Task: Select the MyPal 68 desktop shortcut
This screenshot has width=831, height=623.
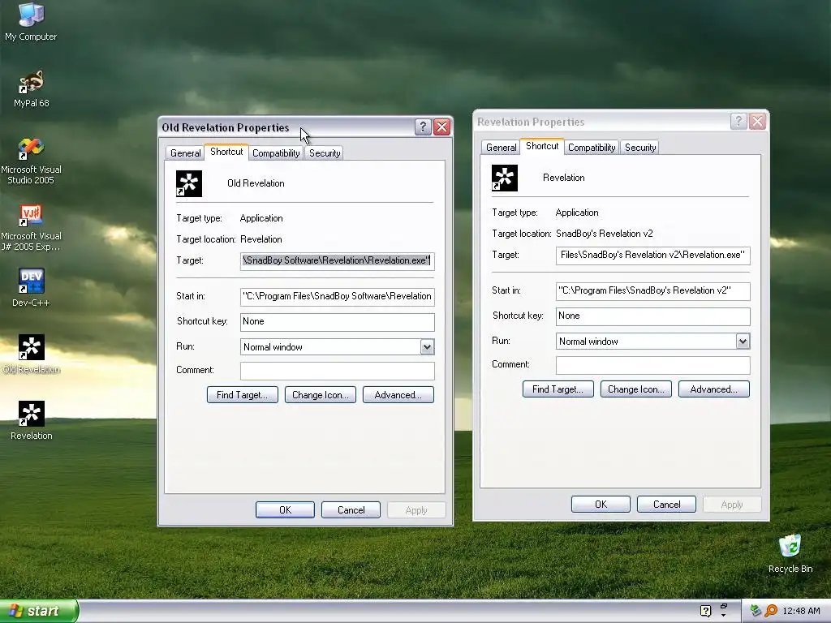Action: click(32, 88)
